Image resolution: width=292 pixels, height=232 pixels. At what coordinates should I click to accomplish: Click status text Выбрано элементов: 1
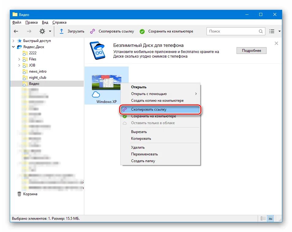31,219
